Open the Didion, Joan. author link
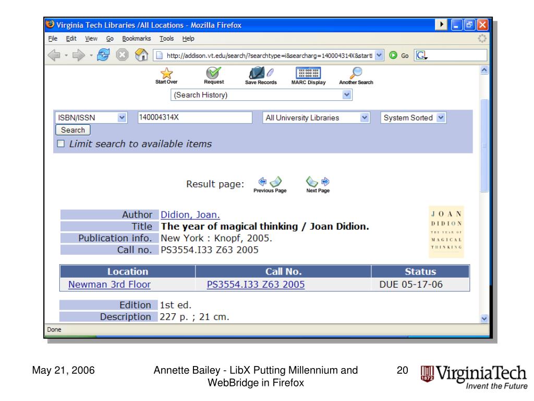Image resolution: width=534 pixels, height=401 pixels. click(x=190, y=215)
